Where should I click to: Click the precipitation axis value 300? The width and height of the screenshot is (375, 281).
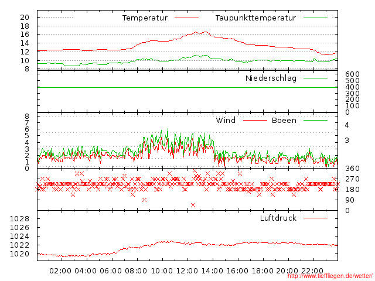352,94
